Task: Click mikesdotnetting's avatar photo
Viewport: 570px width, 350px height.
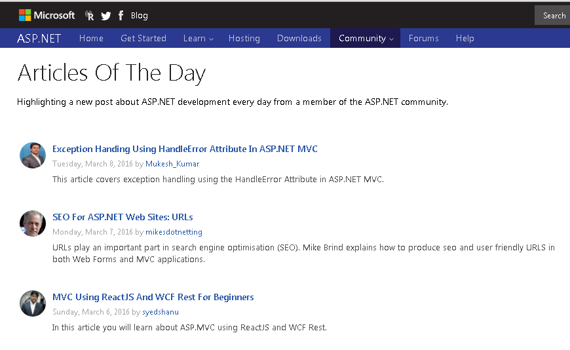Action: click(33, 224)
